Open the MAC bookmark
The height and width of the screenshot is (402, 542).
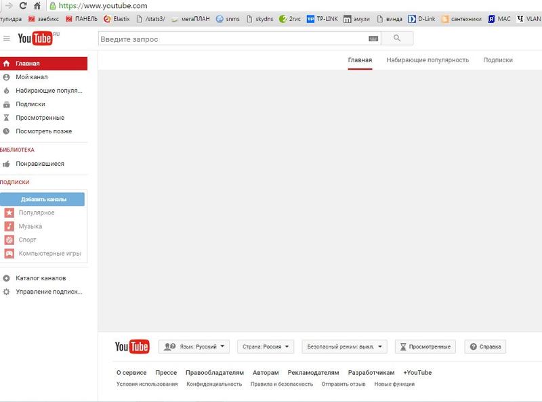[499, 19]
